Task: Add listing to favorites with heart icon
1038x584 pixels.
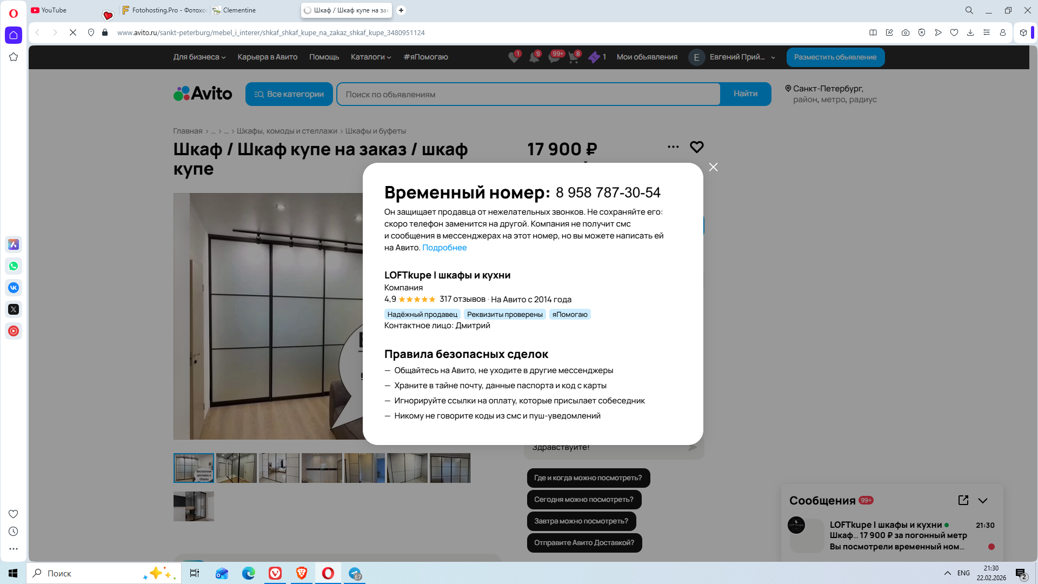Action: [696, 147]
